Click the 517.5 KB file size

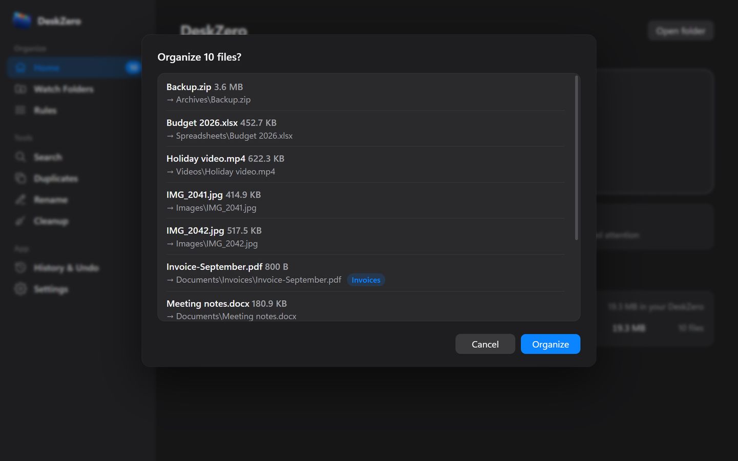click(244, 230)
